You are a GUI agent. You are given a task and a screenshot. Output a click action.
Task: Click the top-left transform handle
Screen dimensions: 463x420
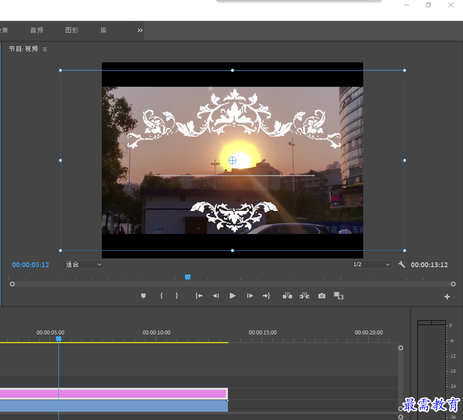point(60,70)
